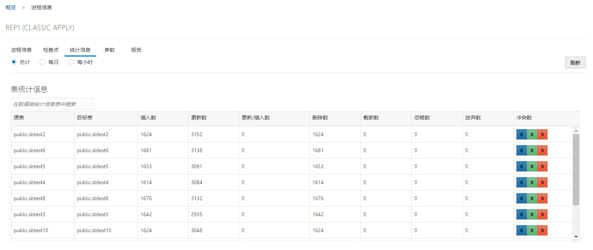Sort by 插入数 column header
Viewport: 593px width, 250px height.
(x=148, y=118)
